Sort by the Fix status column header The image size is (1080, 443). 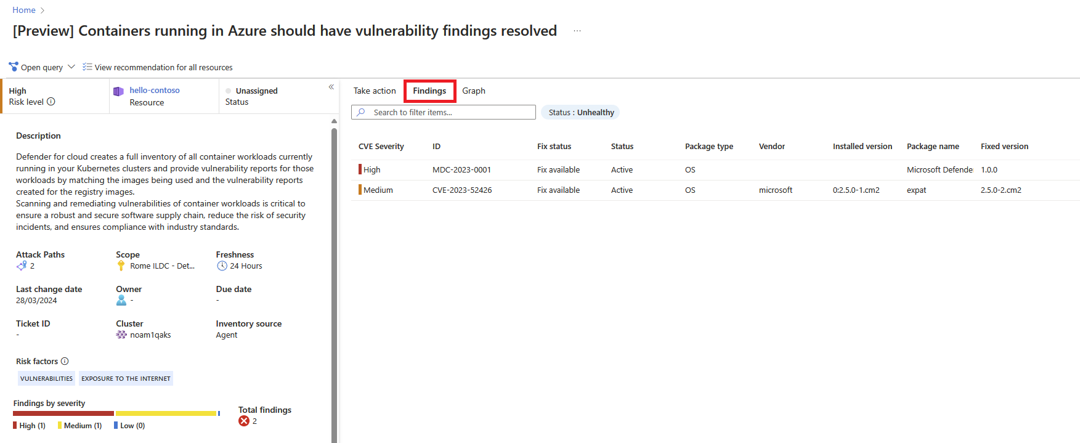[x=554, y=147]
